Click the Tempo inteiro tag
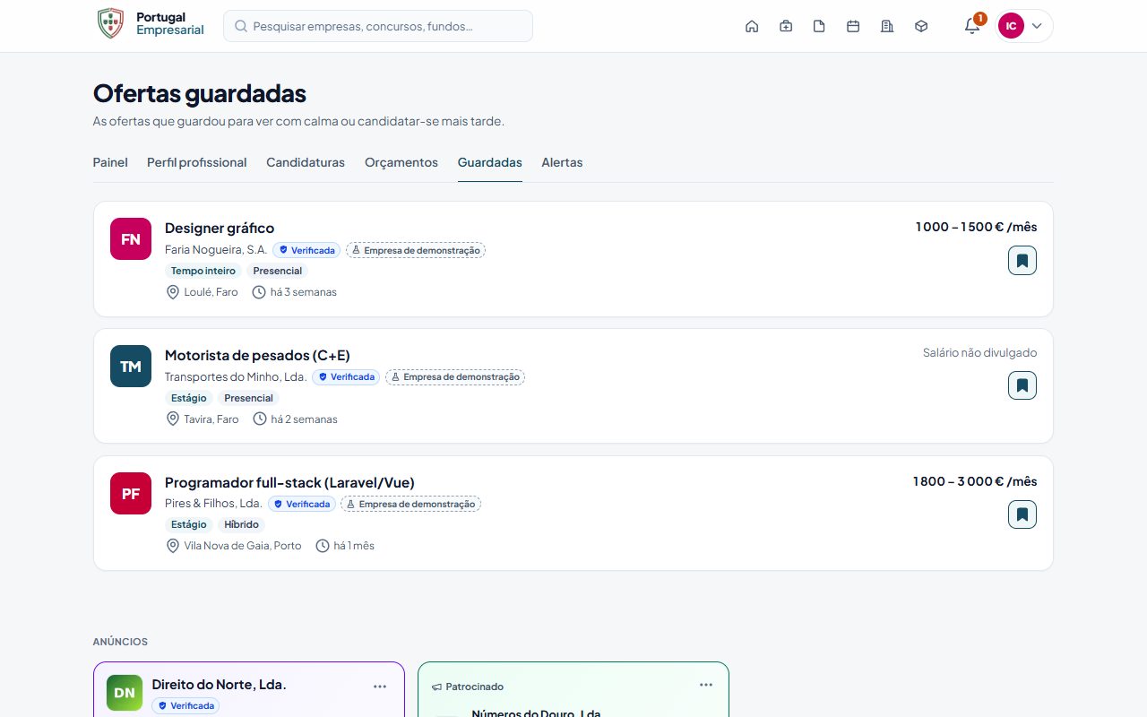 coord(203,271)
